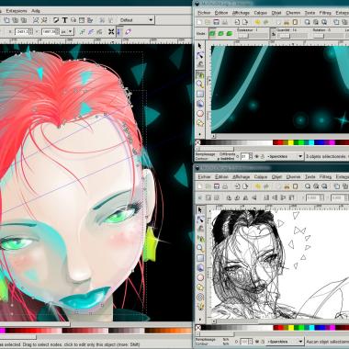
Task: Open the Chemin menu in top-right window
Action: click(x=293, y=13)
